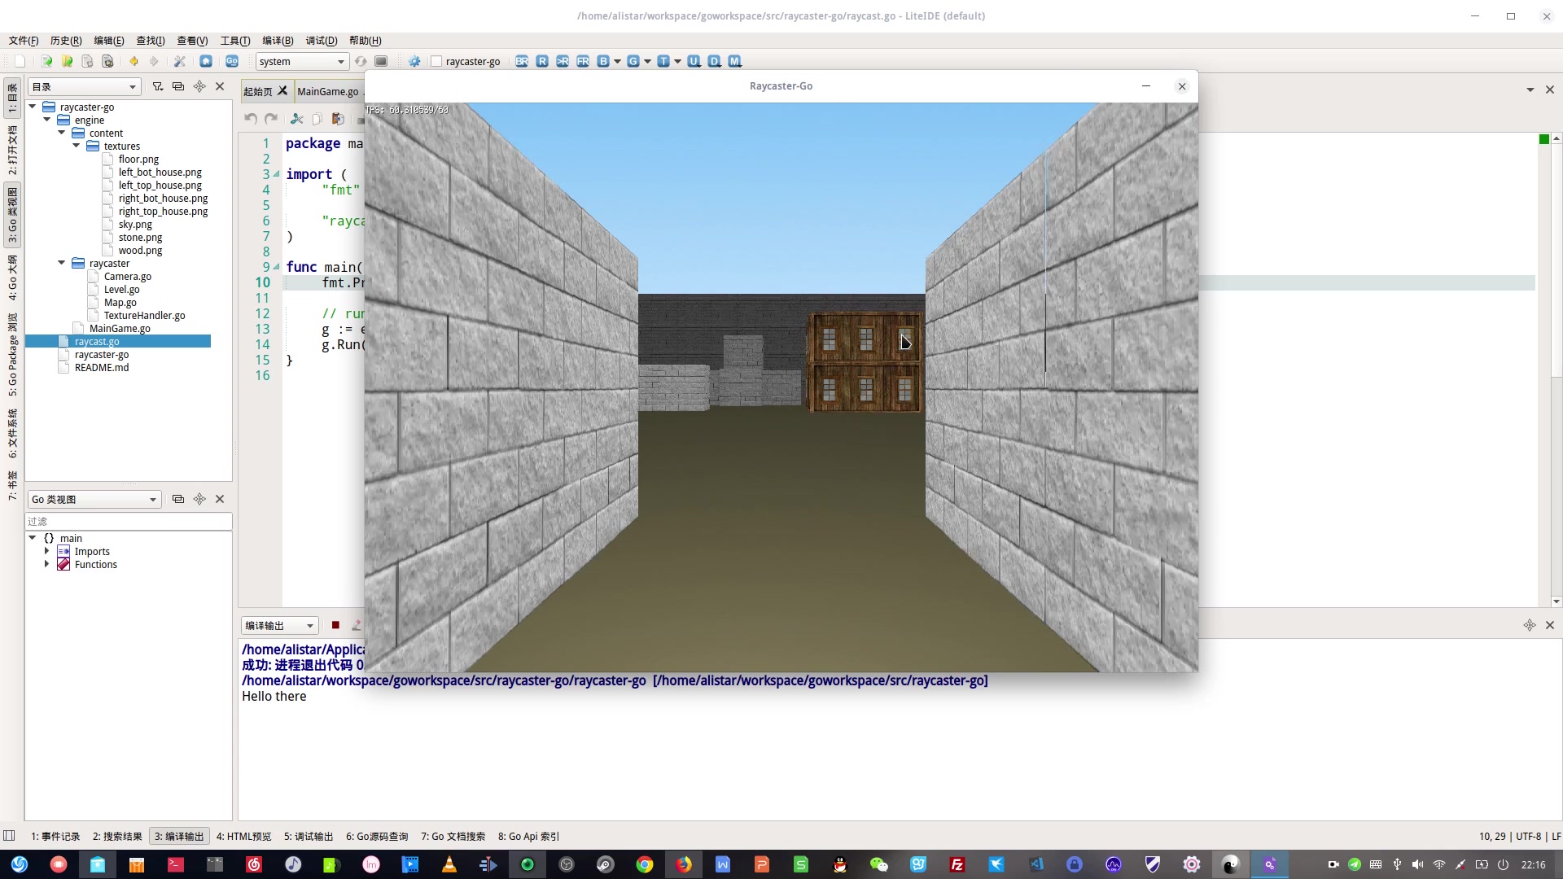The width and height of the screenshot is (1563, 879).
Task: Open the 编译(B) build menu
Action: 277,40
